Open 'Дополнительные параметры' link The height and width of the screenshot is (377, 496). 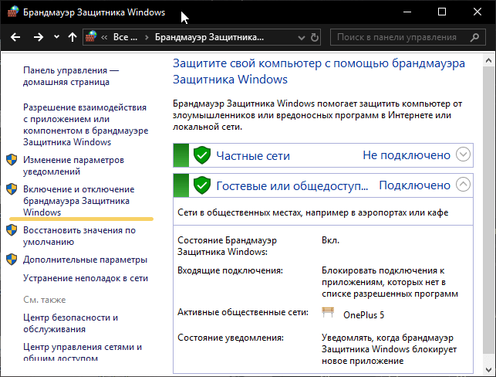click(85, 260)
